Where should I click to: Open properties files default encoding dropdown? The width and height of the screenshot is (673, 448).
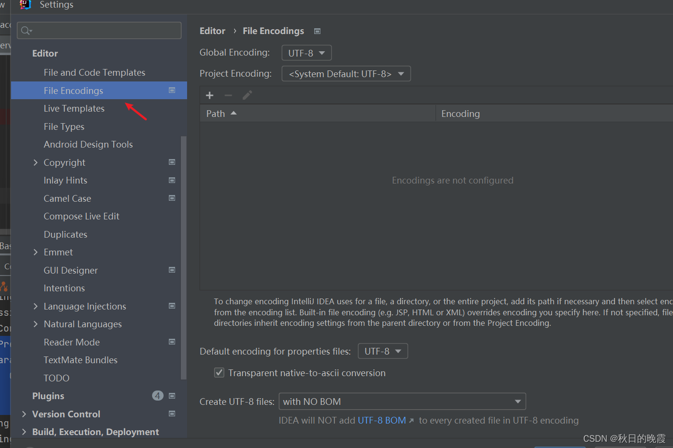pos(383,351)
